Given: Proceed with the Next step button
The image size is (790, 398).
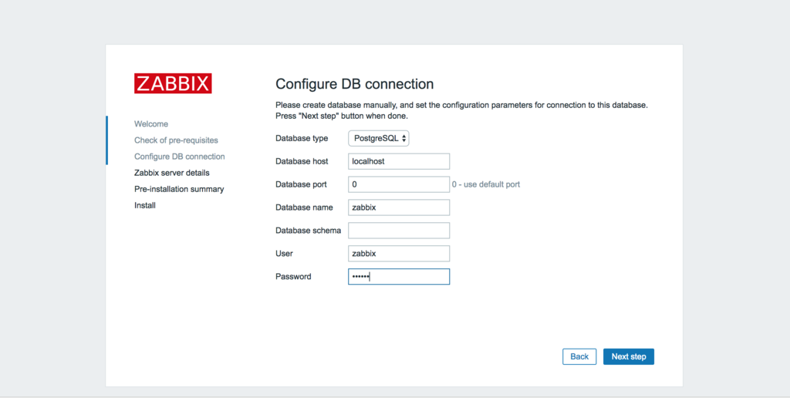Looking at the screenshot, I should tap(629, 356).
